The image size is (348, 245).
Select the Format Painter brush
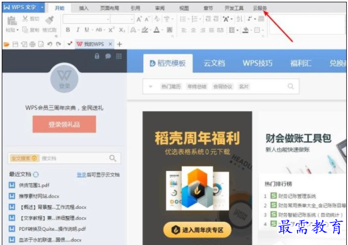49,20
